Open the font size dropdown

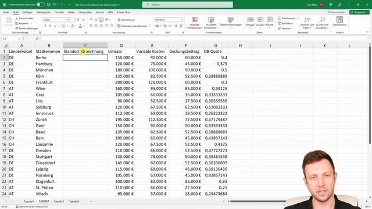pyautogui.click(x=74, y=20)
